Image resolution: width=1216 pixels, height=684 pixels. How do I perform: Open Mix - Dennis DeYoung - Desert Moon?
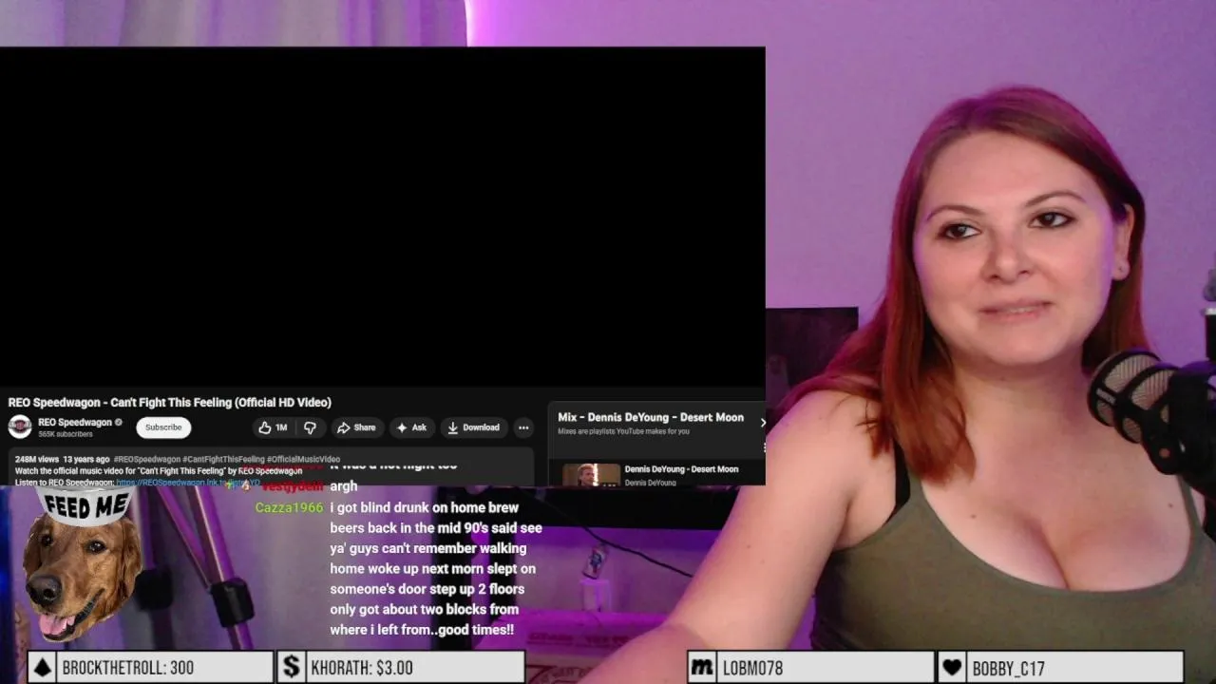[x=651, y=417]
